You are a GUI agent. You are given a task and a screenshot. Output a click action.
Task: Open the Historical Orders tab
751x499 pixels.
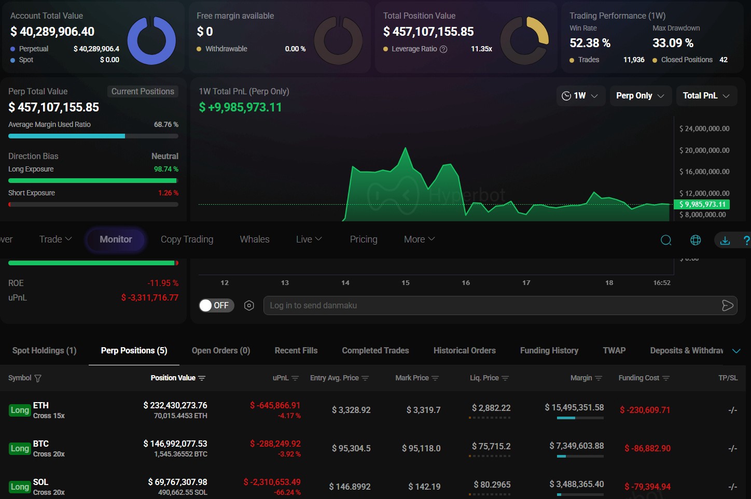[465, 351]
